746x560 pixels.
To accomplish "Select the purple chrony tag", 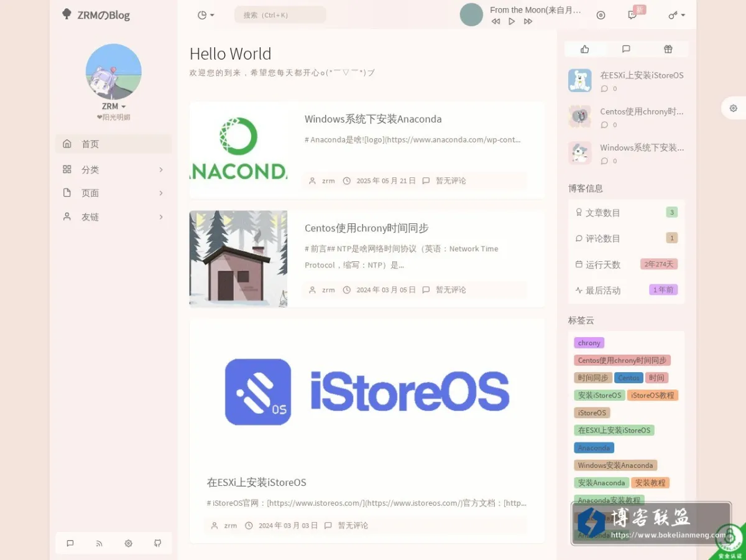I will (589, 343).
